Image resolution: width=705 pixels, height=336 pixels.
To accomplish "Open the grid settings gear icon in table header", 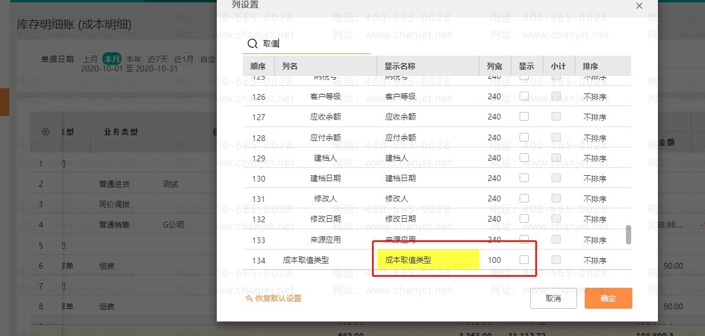I will (46, 132).
